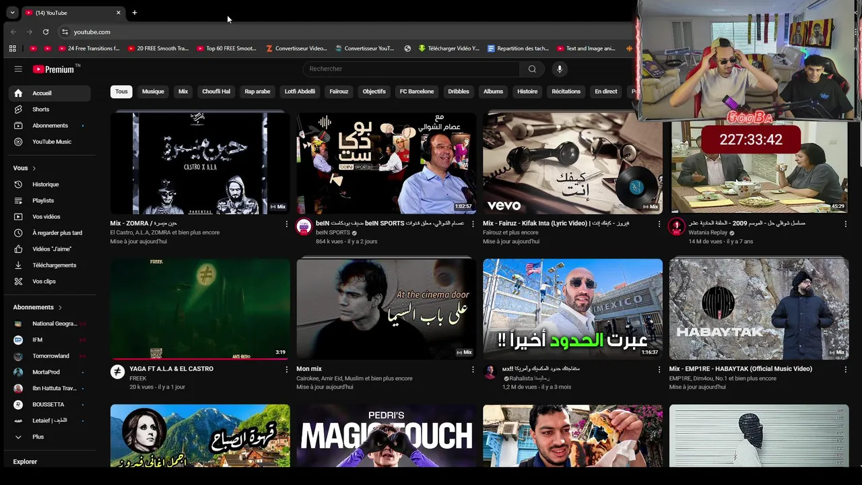Open Historique in sidebar
Screen dimensions: 862x485
(49, 184)
